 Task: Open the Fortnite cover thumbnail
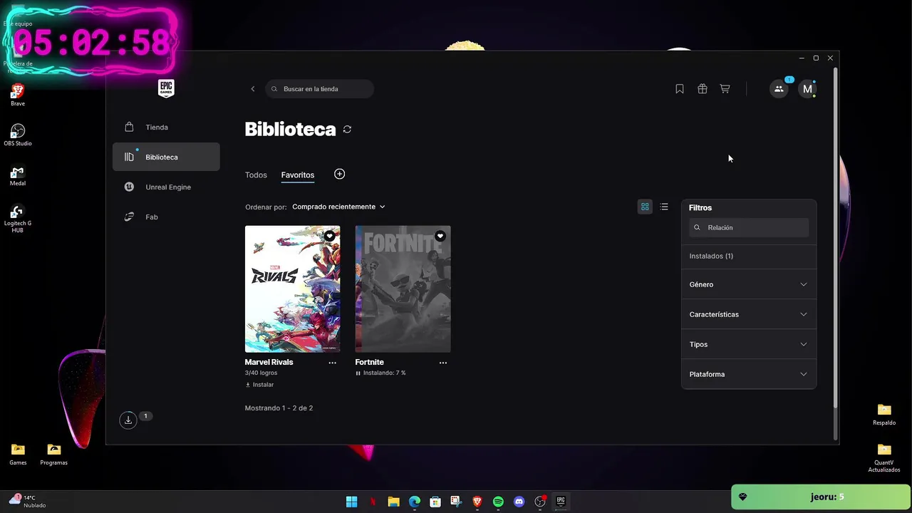point(403,289)
